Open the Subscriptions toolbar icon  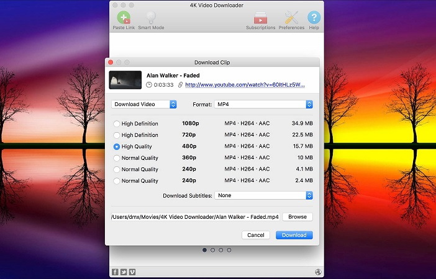coord(260,17)
